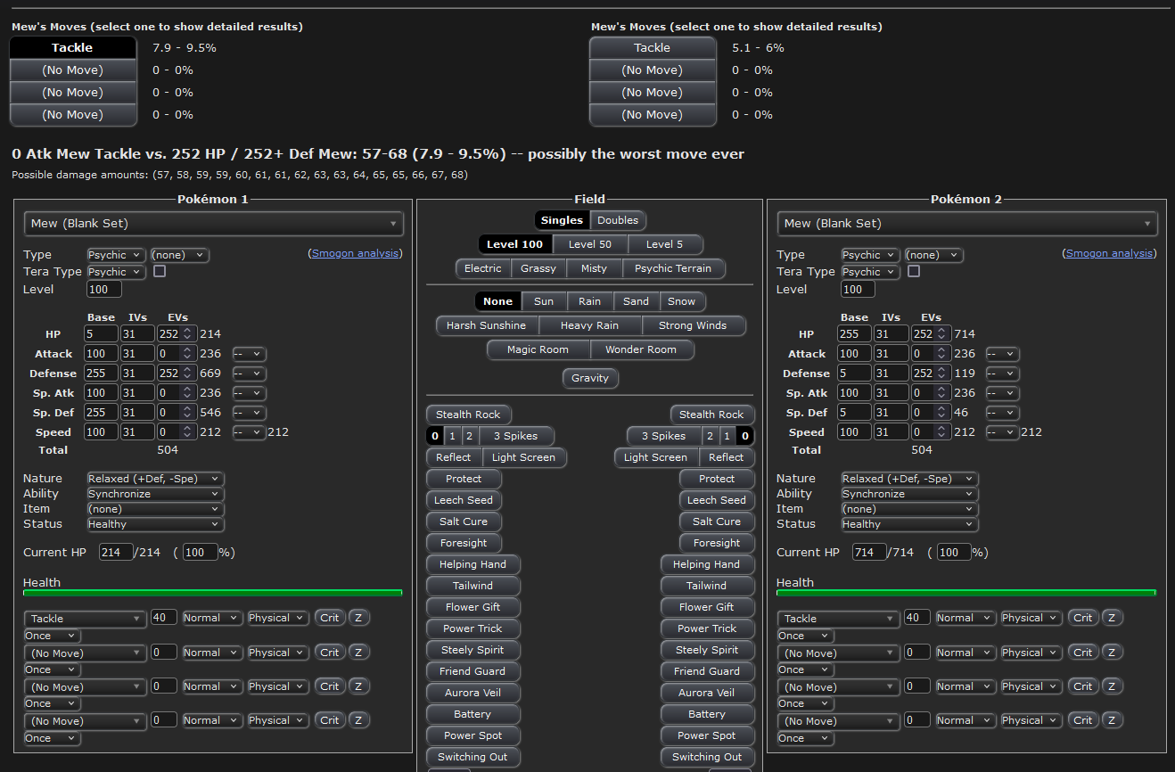Activate Gravity field effect

coord(590,378)
